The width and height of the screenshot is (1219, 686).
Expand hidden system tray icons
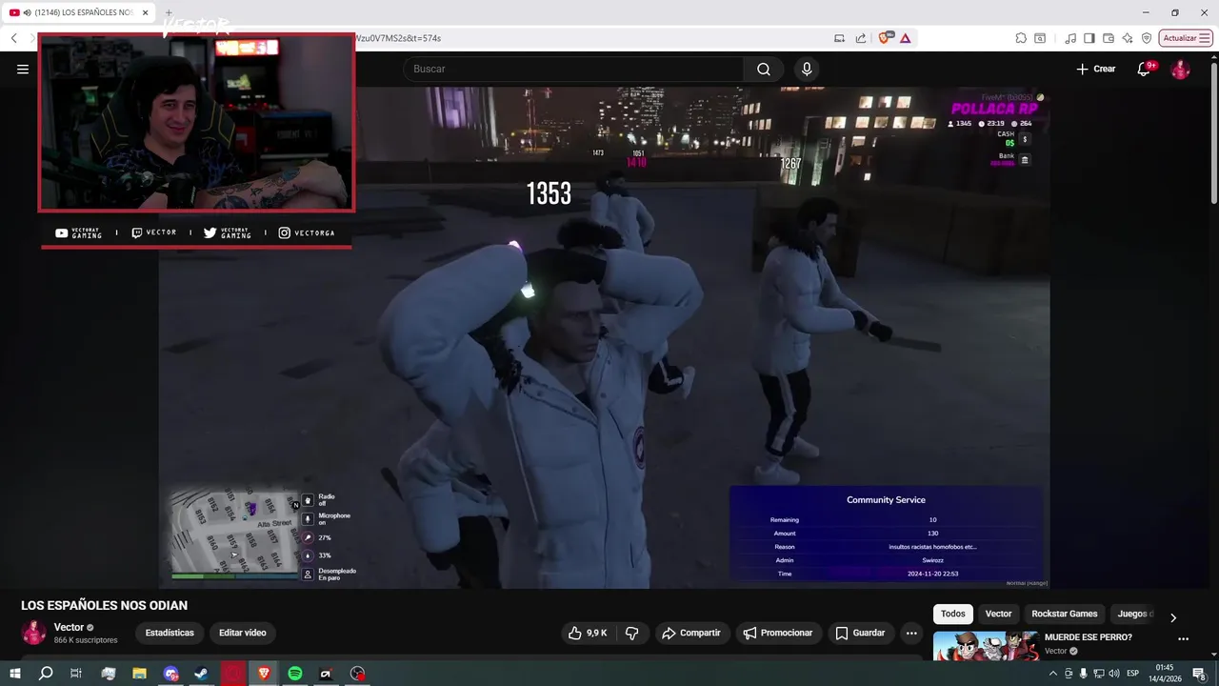point(1052,674)
